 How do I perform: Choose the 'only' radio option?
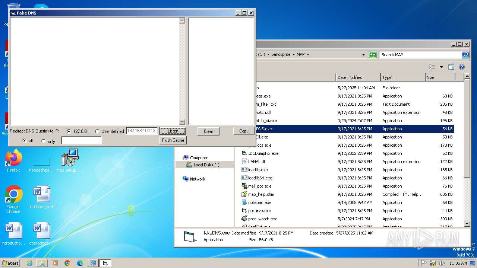[x=43, y=141]
